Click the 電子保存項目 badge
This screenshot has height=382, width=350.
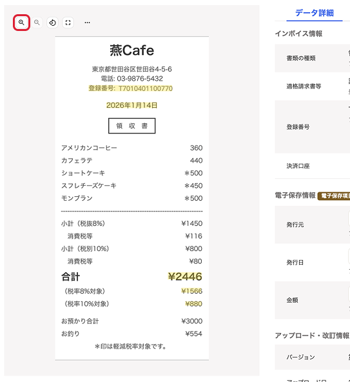(x=334, y=196)
